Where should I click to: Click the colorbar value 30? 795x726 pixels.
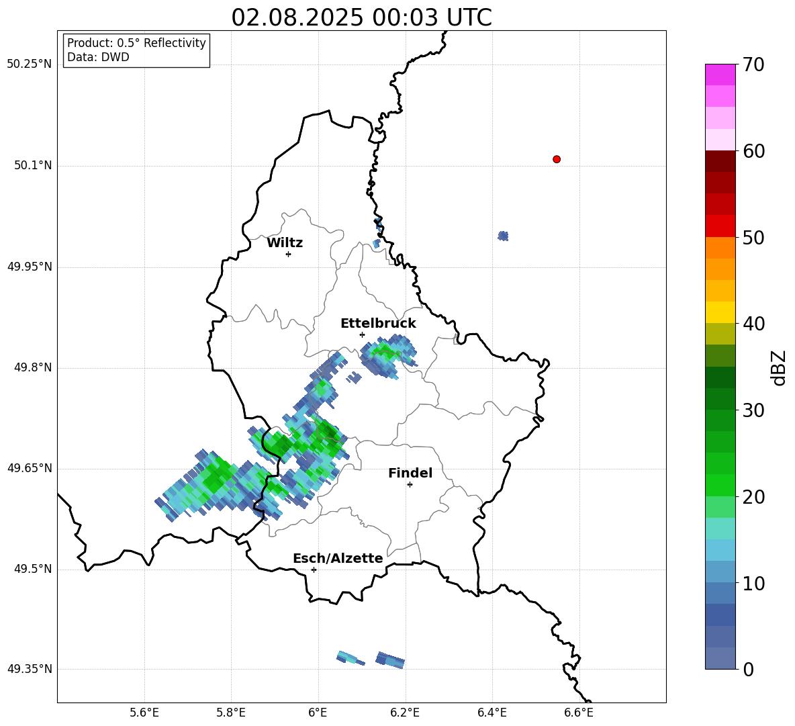click(x=753, y=410)
